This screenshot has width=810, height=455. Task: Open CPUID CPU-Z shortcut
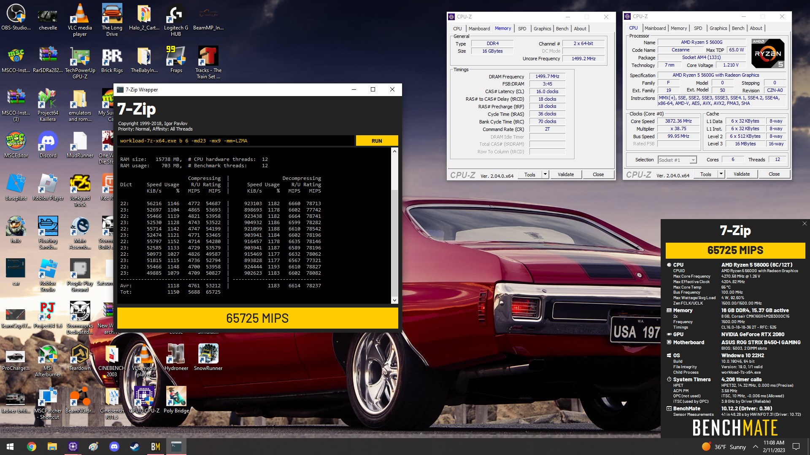click(144, 400)
